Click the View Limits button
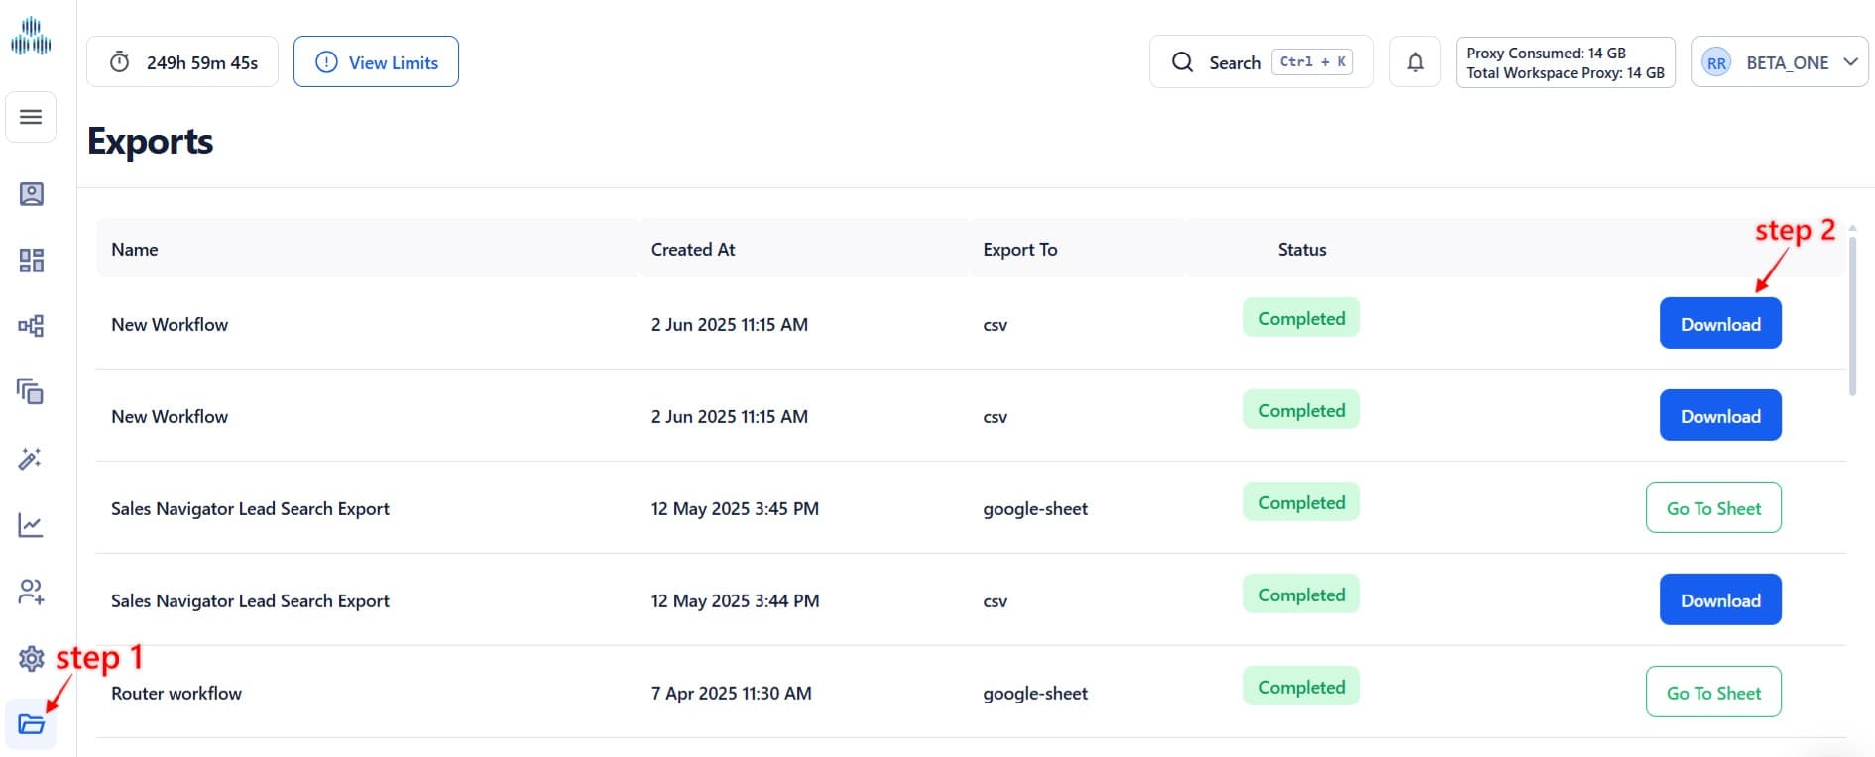Screen dimensions: 1875x757 pyautogui.click(x=376, y=62)
